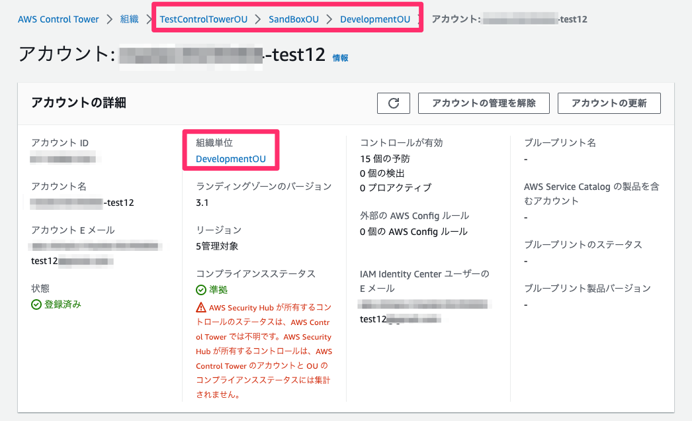Refresh account details with reload icon
Screen dimensions: 692x421
click(x=394, y=103)
